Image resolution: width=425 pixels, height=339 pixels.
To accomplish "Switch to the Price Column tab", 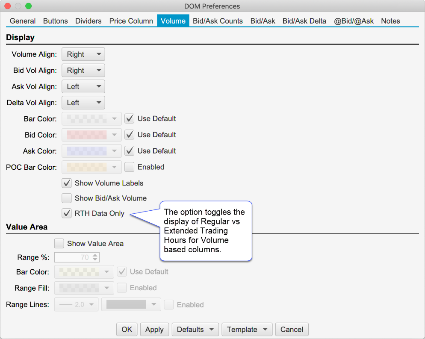I will coord(131,21).
